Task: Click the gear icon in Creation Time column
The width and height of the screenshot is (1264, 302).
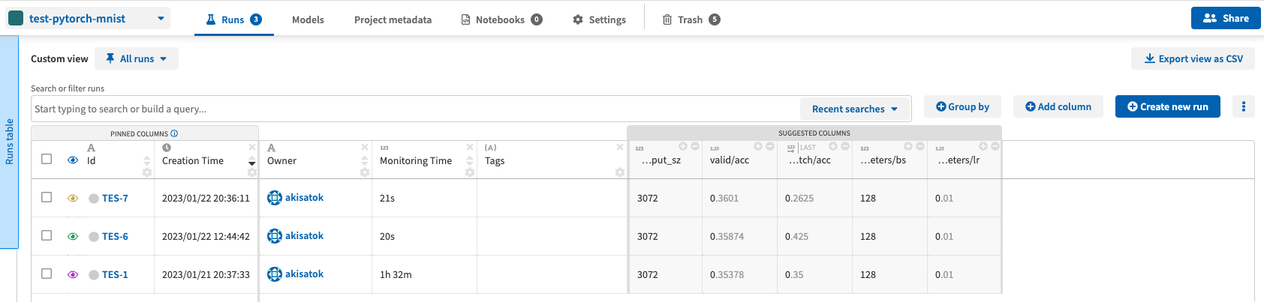Action: click(x=252, y=172)
